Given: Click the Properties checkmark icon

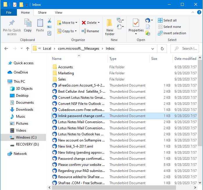Looking at the screenshot, I should tap(136, 23).
